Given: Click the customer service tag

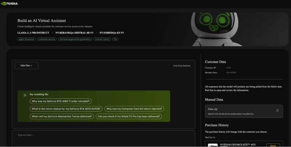Looking at the screenshot, I should pyautogui.click(x=47, y=39).
